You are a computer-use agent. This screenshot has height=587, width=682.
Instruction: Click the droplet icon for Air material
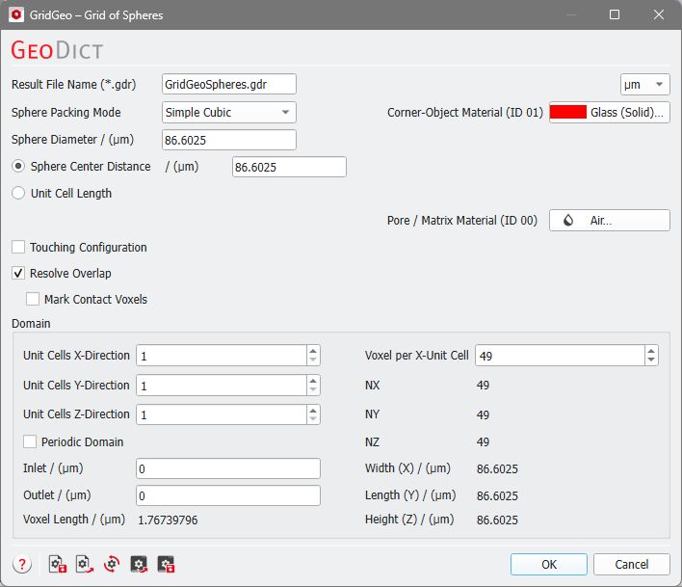568,220
